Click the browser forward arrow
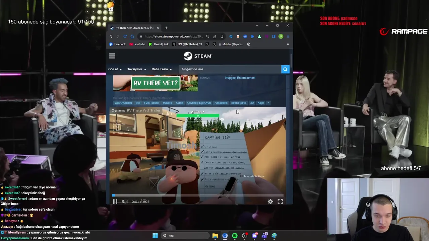Image resolution: width=429 pixels, height=241 pixels. tap(118, 36)
